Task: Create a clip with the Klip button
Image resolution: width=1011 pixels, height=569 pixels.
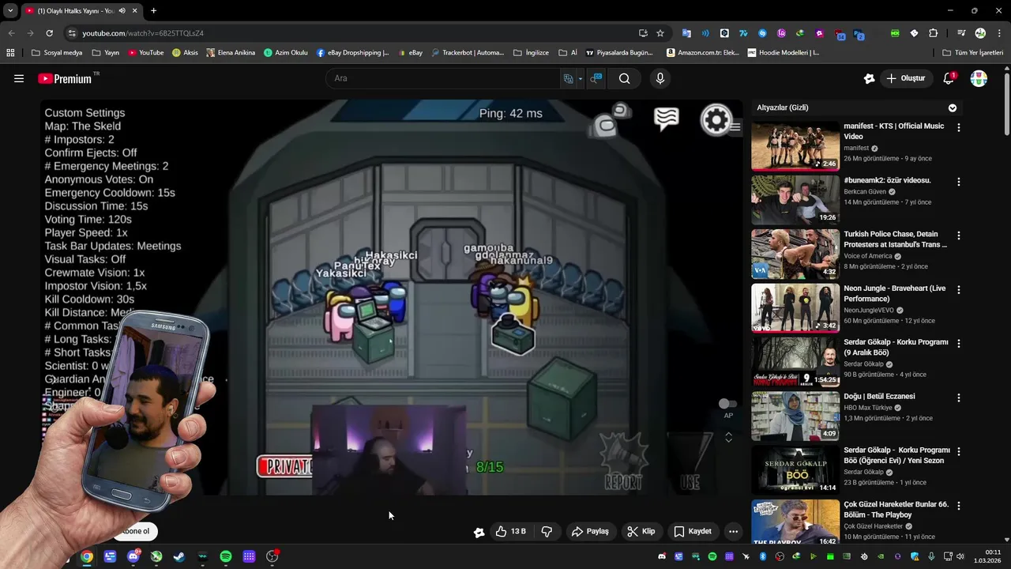Action: pyautogui.click(x=641, y=531)
